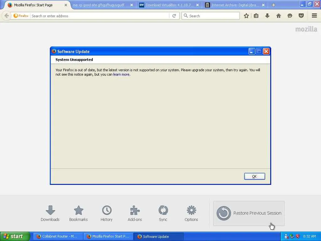Click the back arrow navigation button
This screenshot has height=241, width=321.
(7, 16)
